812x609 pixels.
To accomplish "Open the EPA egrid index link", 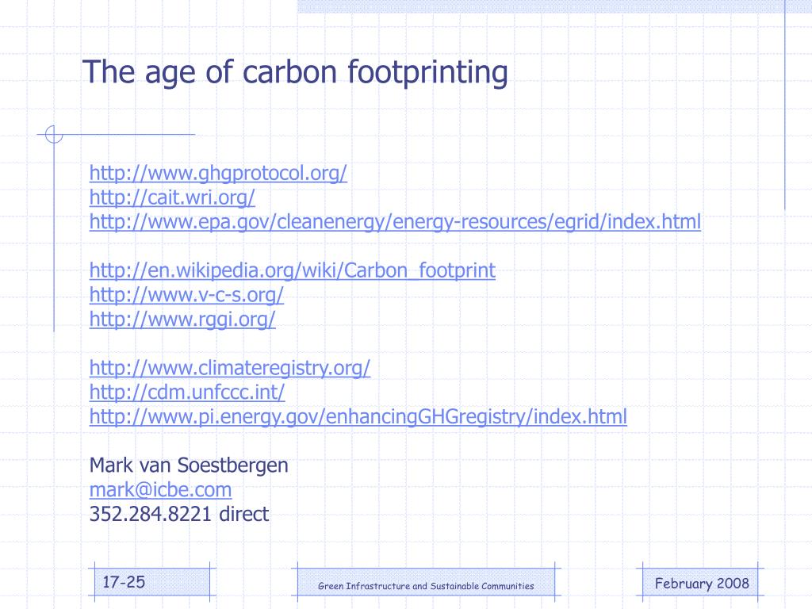I will 395,222.
